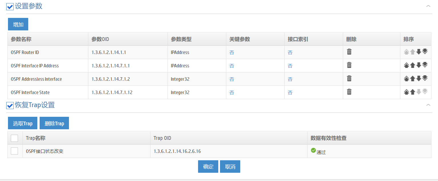
Task: Move OSPF Interface IP Address to the bottom
Action: 425,65
